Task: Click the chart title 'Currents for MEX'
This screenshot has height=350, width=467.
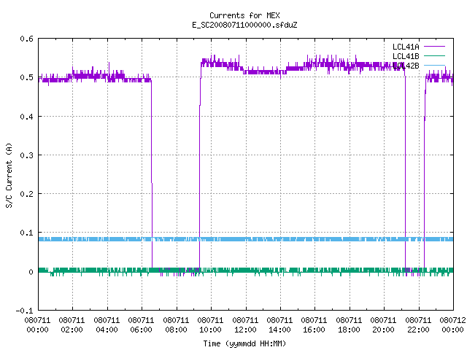Action: 244,15
